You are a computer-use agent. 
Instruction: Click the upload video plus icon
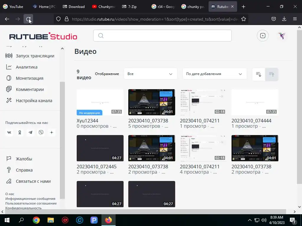[263, 36]
